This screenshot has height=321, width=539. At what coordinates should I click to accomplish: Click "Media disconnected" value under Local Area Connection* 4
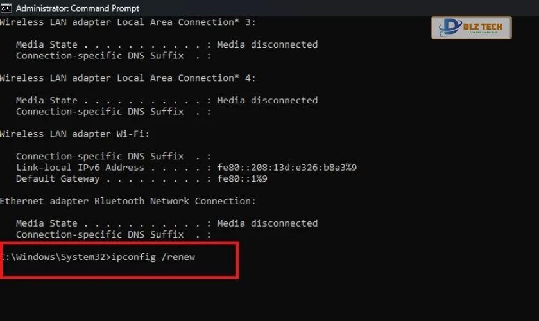click(267, 101)
